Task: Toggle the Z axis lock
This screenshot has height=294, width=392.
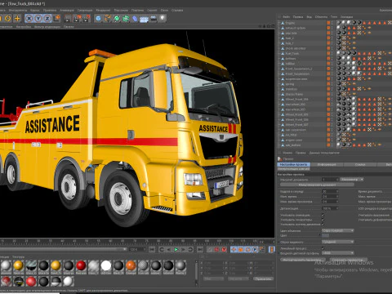Action: 47,18
